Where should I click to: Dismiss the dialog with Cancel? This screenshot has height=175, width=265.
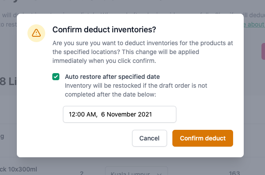tap(149, 138)
